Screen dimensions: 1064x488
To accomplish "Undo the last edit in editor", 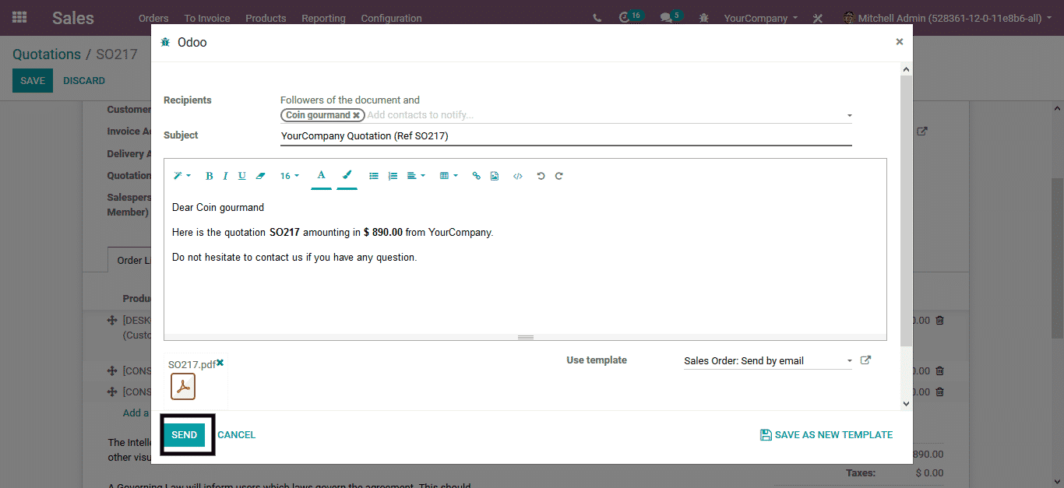I will (x=541, y=176).
